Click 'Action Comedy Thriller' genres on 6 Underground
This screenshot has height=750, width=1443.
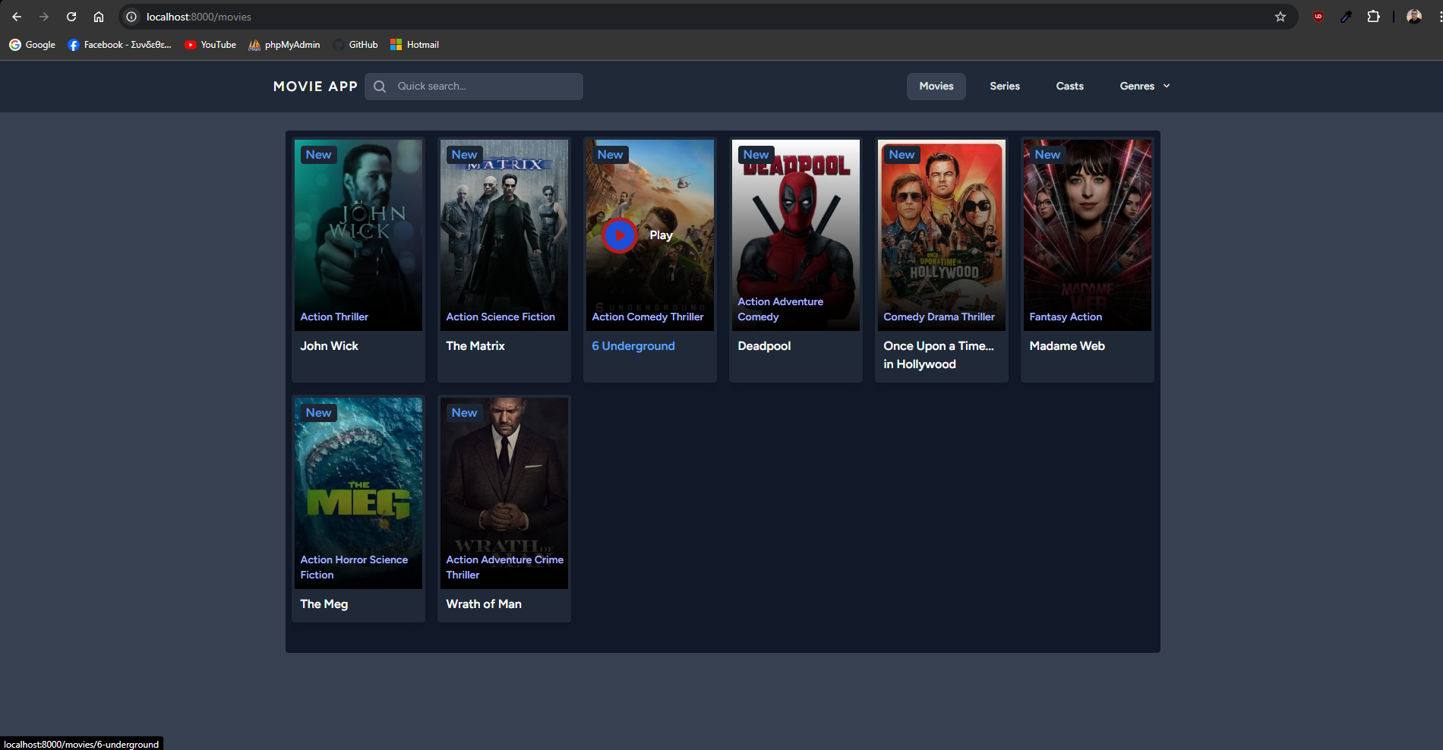[x=648, y=317]
